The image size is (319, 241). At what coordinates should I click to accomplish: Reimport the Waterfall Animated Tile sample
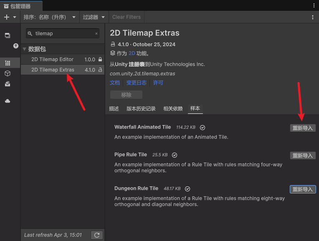pyautogui.click(x=303, y=128)
